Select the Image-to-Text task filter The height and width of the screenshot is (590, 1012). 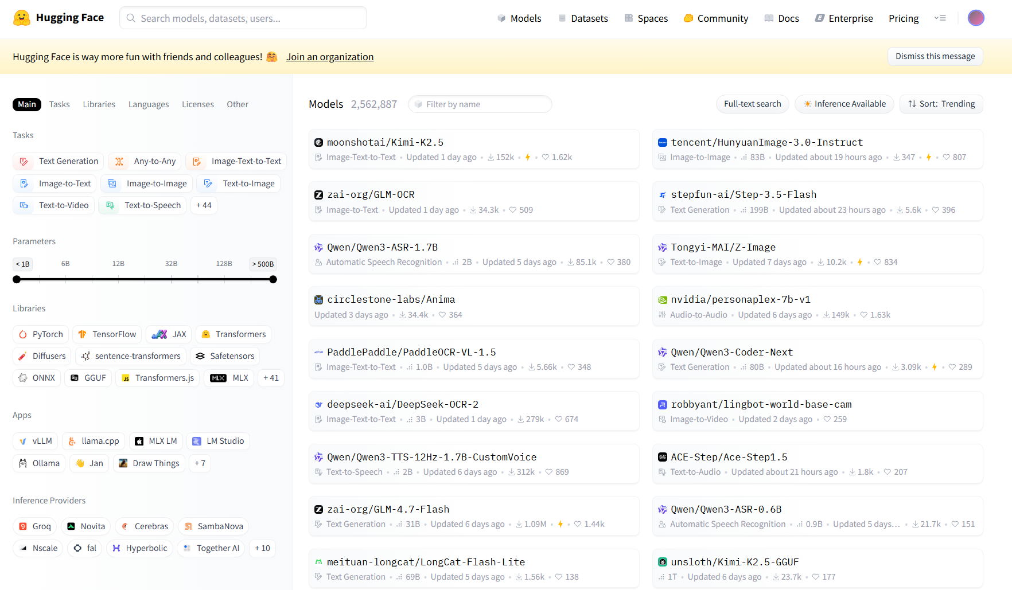[55, 183]
